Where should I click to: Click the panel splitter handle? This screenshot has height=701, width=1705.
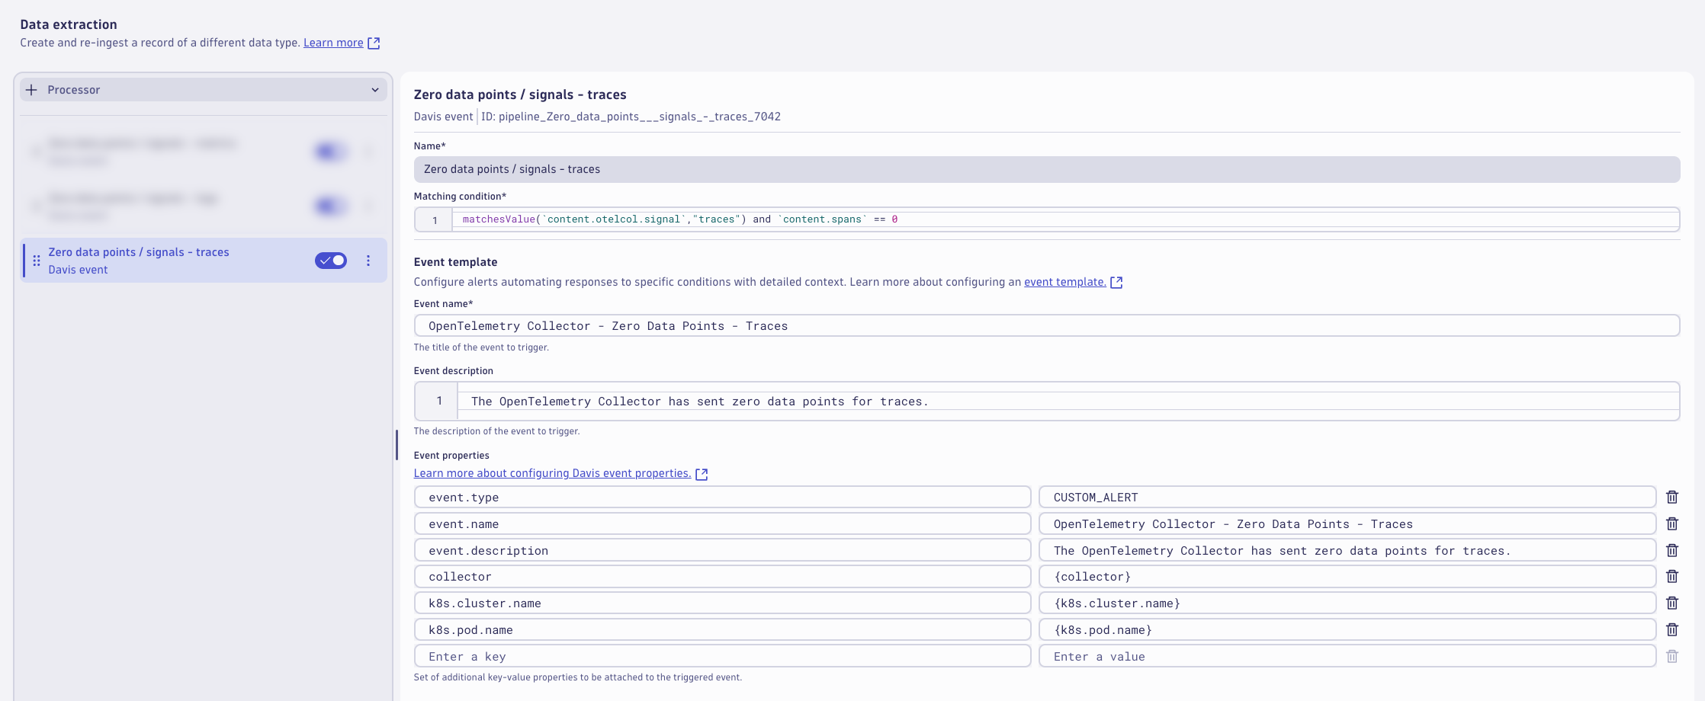point(397,445)
